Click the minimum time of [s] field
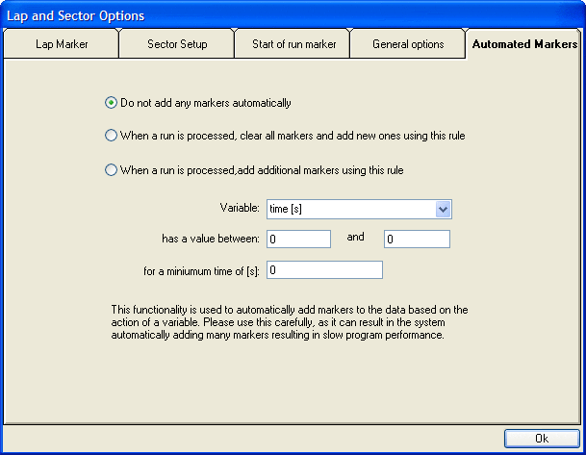586x455 pixels. pyautogui.click(x=325, y=270)
